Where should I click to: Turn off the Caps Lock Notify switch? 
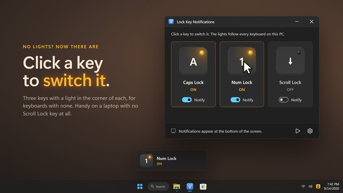pos(187,100)
